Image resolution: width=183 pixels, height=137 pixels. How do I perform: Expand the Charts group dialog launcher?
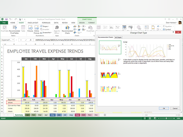click(x=94, y=36)
